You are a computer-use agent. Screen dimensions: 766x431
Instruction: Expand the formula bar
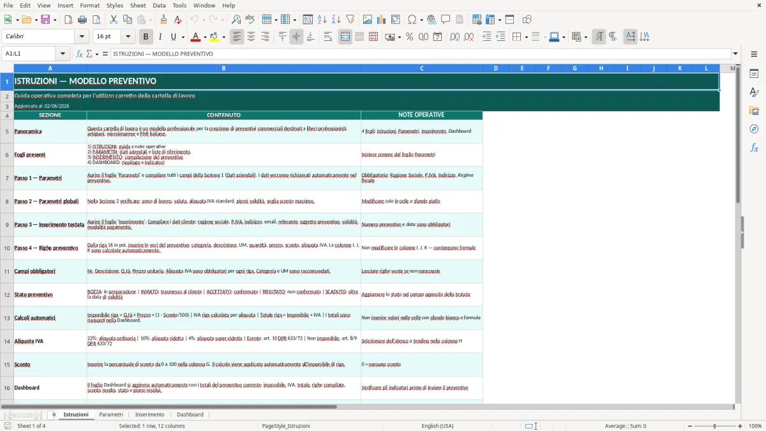pyautogui.click(x=735, y=54)
